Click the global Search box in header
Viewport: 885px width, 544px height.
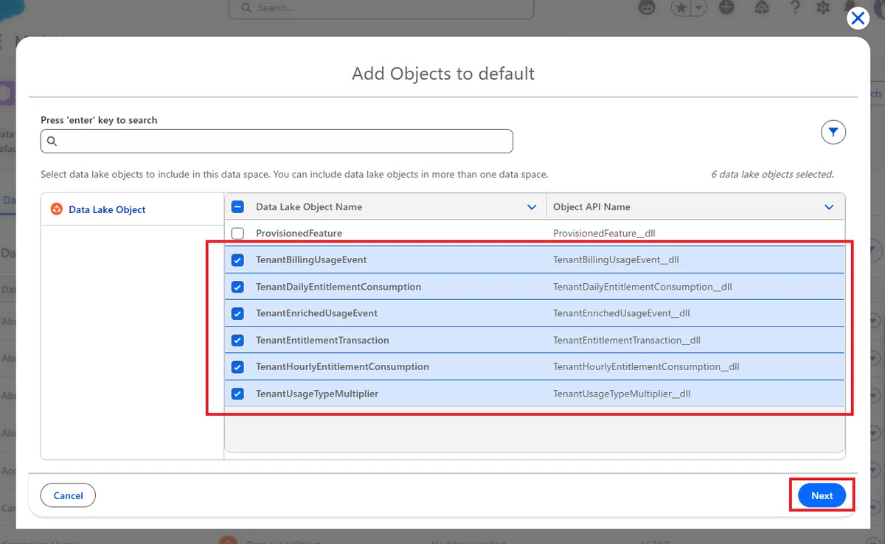click(x=381, y=7)
